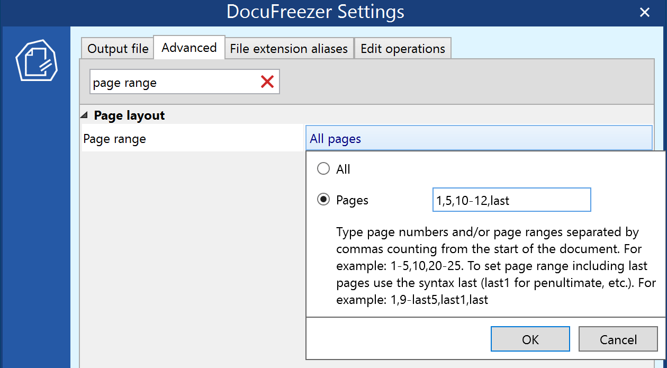Collapse the Page layout section triangle
The width and height of the screenshot is (667, 368).
point(85,115)
